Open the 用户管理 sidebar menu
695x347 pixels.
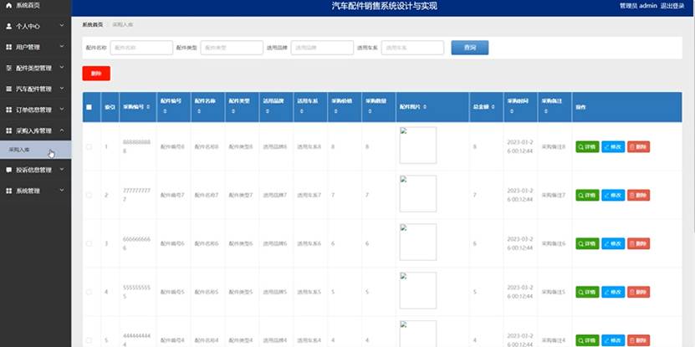[x=35, y=47]
